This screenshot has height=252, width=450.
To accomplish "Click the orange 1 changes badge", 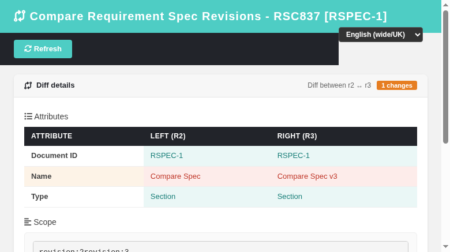I will pyautogui.click(x=396, y=85).
